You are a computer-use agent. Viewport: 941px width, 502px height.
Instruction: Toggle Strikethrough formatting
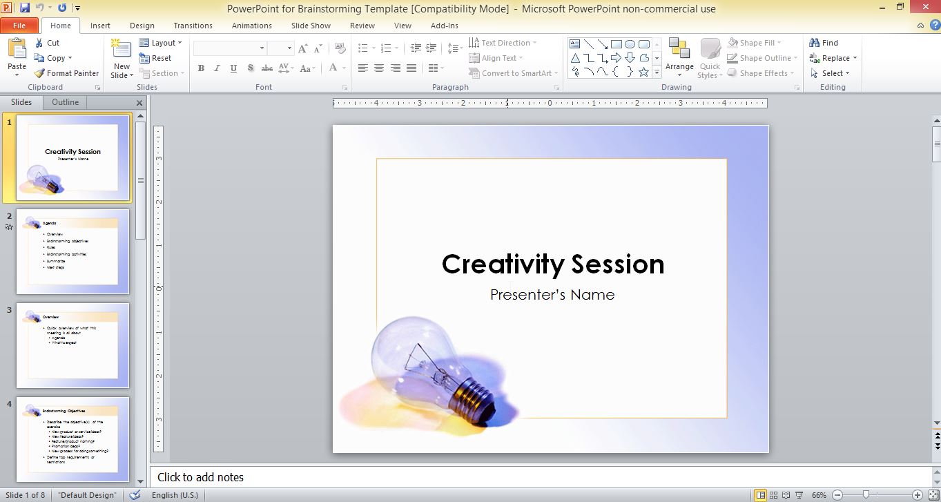pos(266,68)
